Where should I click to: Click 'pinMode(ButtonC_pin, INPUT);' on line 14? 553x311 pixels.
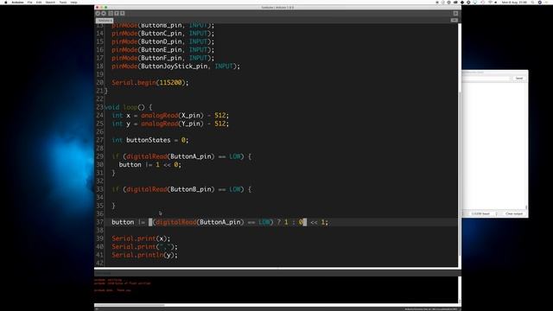163,34
